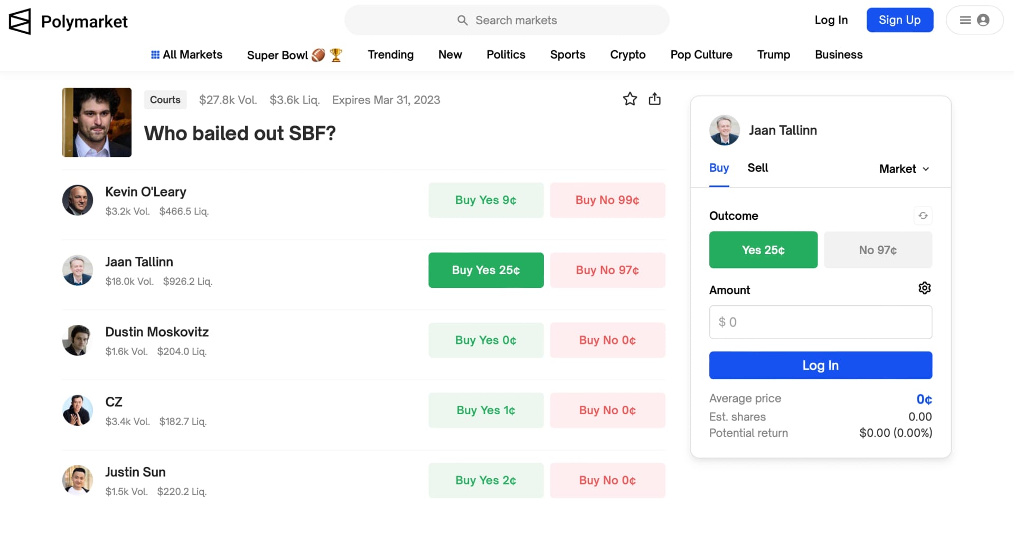This screenshot has width=1014, height=542.
Task: Favorite this market with the star icon
Action: (630, 99)
